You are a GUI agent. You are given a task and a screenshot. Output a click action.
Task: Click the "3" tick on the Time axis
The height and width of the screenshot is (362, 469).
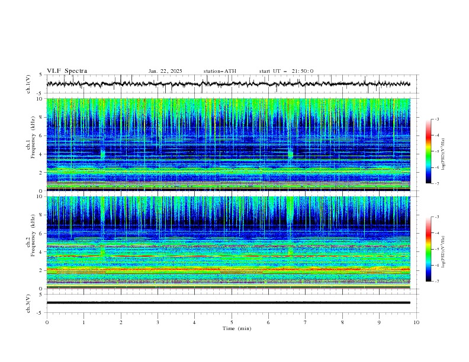tap(158, 322)
